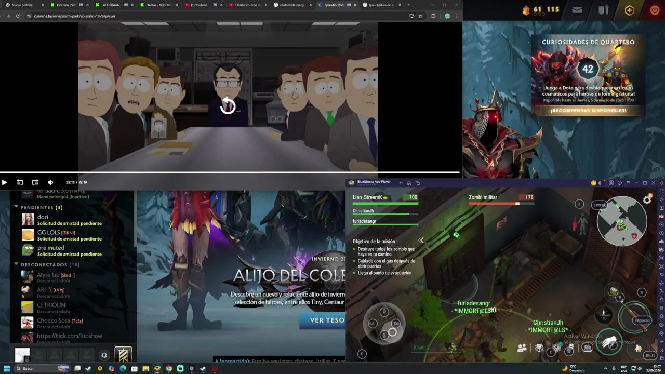The image size is (665, 374).
Task: Switch to the Charlie irrumpe tab
Action: coord(248,5)
